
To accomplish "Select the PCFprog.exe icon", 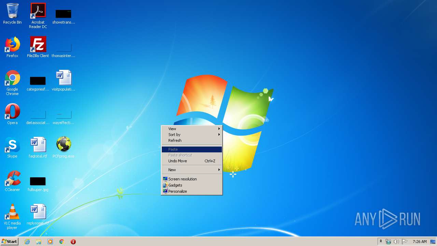I will pos(64,148).
